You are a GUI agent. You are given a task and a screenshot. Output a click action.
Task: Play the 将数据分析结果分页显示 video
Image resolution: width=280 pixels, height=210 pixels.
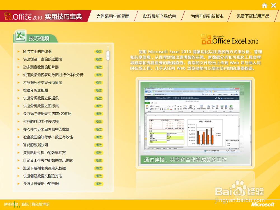99,83
